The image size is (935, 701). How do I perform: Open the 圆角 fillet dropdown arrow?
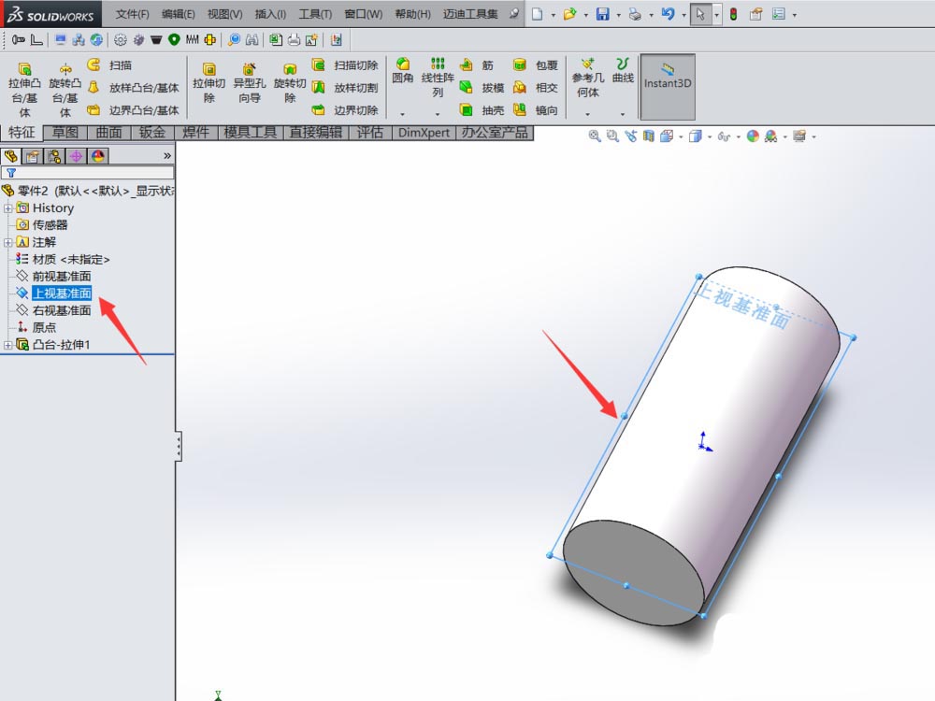(402, 114)
